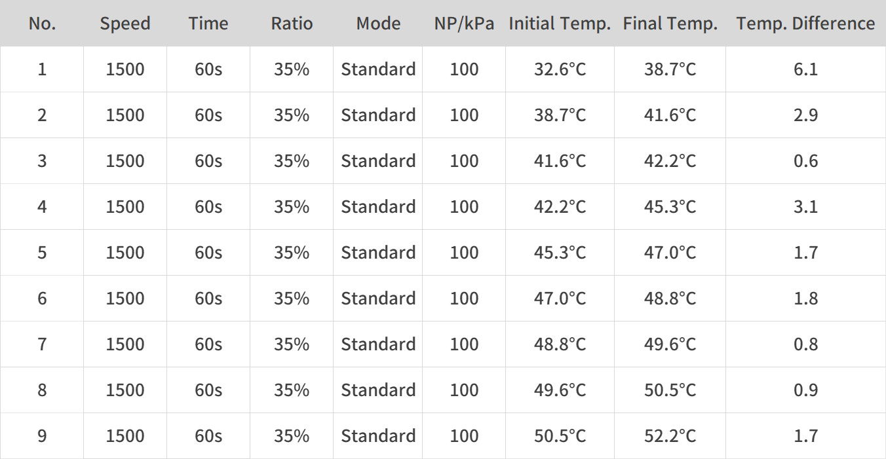Click the 0.6 temperature difference cell

[x=805, y=161]
